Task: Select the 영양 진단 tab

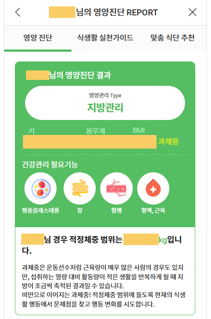Action: tap(38, 38)
